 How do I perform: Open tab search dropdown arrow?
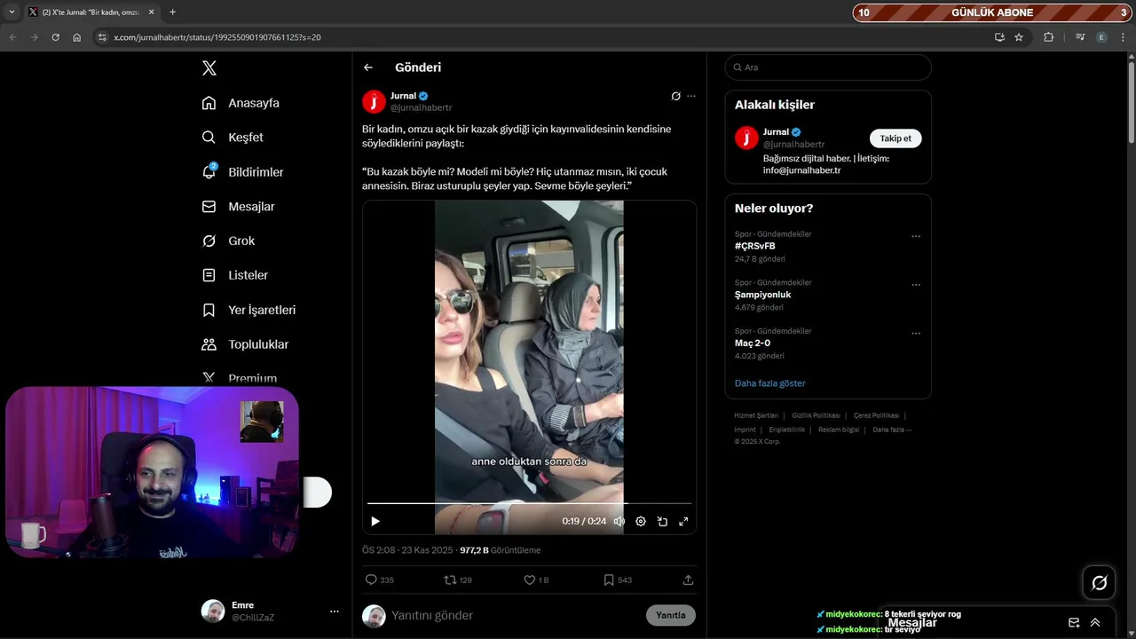click(12, 12)
